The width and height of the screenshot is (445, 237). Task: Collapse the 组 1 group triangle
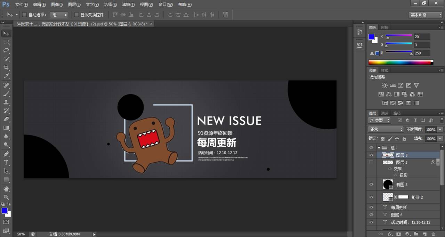[x=379, y=148]
